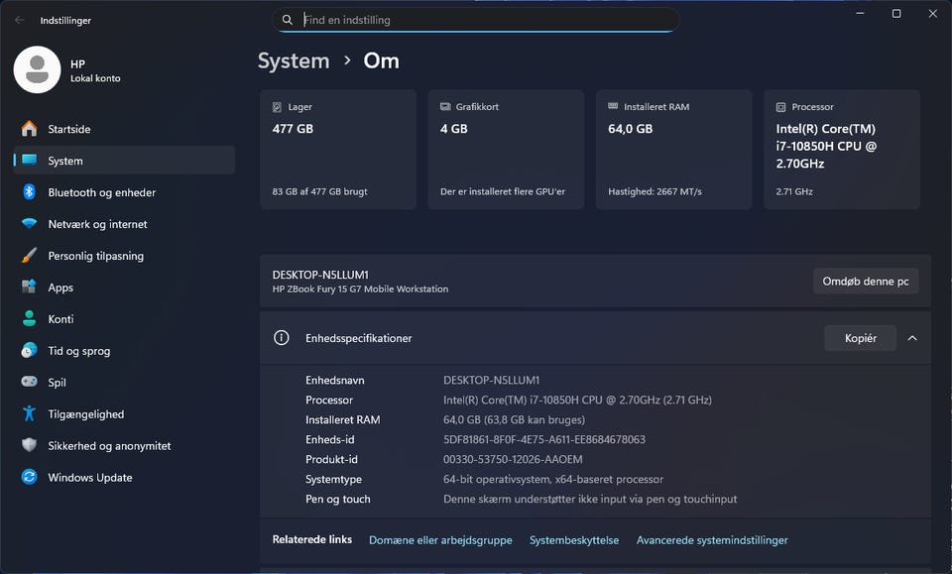Click the Processor row value in specifications
Image resolution: width=952 pixels, height=574 pixels.
coord(577,400)
